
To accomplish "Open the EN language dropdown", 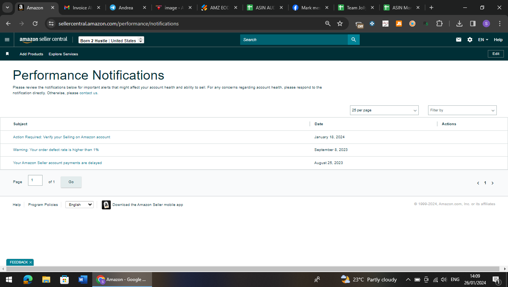I will click(x=483, y=40).
